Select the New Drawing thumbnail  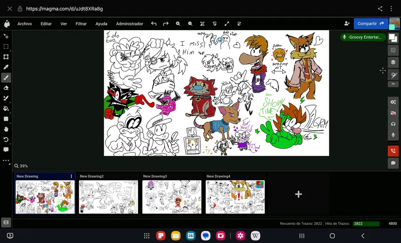tap(45, 197)
